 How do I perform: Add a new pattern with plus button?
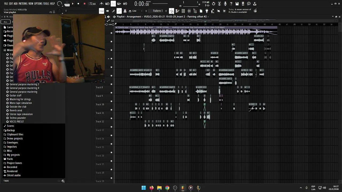[x=166, y=11]
